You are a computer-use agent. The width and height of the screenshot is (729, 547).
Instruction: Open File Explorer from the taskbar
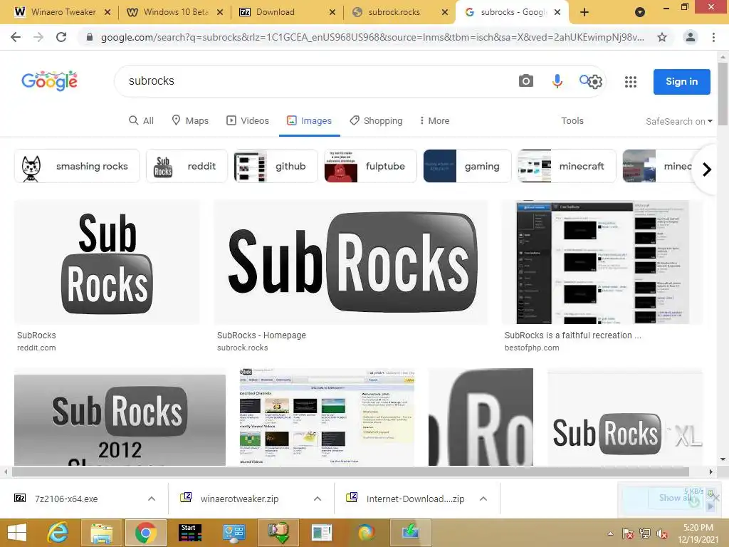pyautogui.click(x=101, y=533)
